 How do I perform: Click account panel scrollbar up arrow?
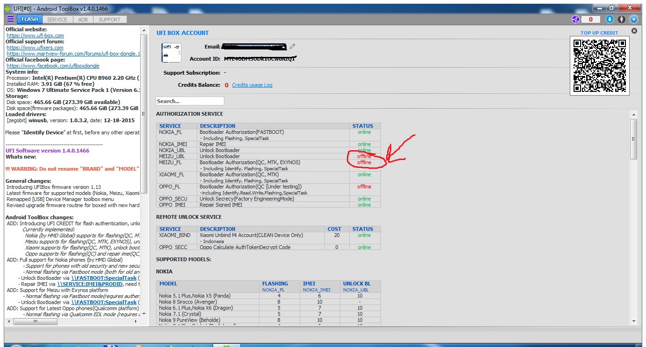click(633, 114)
